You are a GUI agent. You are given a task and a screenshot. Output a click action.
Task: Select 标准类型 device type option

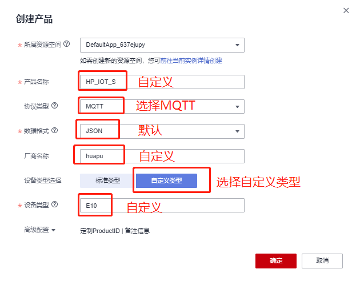coord(107,180)
